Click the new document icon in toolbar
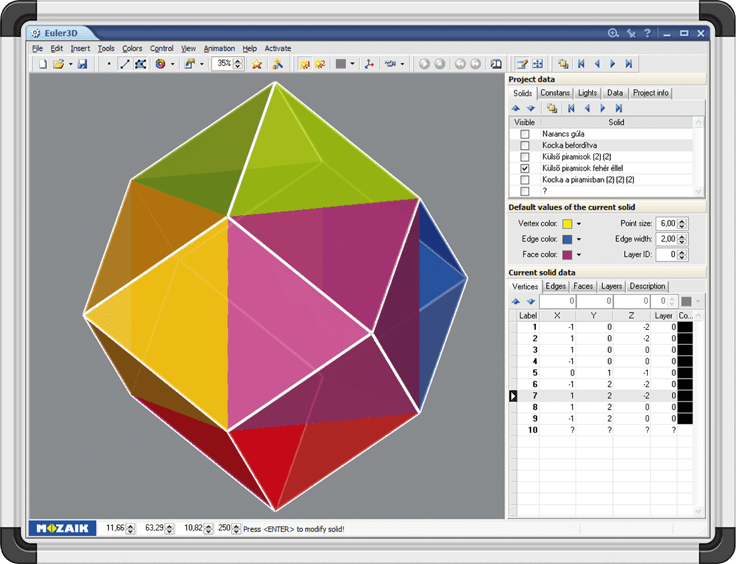736x564 pixels. 43,64
